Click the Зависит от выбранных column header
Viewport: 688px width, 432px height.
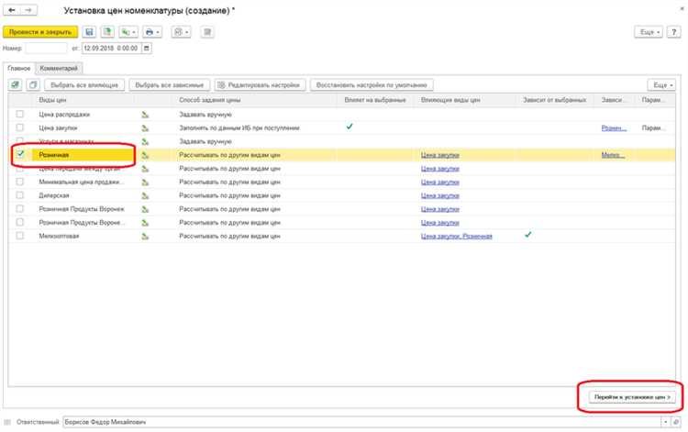coord(554,100)
